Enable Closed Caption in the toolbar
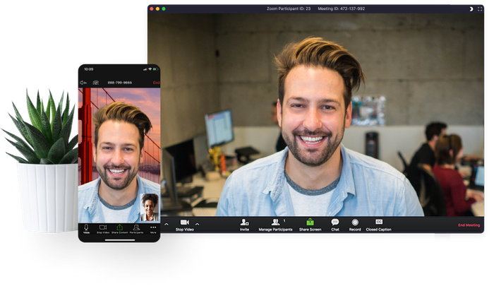Viewport: 494px width, 291px height. tap(378, 223)
